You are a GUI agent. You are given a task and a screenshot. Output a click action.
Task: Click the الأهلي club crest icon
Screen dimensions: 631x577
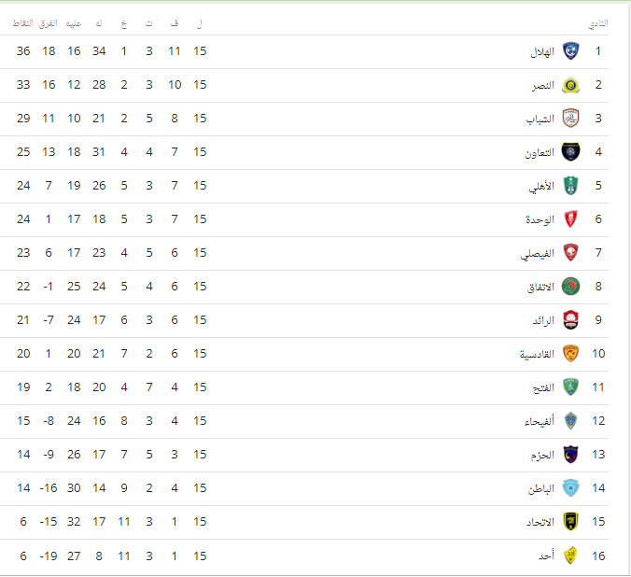pyautogui.click(x=570, y=186)
